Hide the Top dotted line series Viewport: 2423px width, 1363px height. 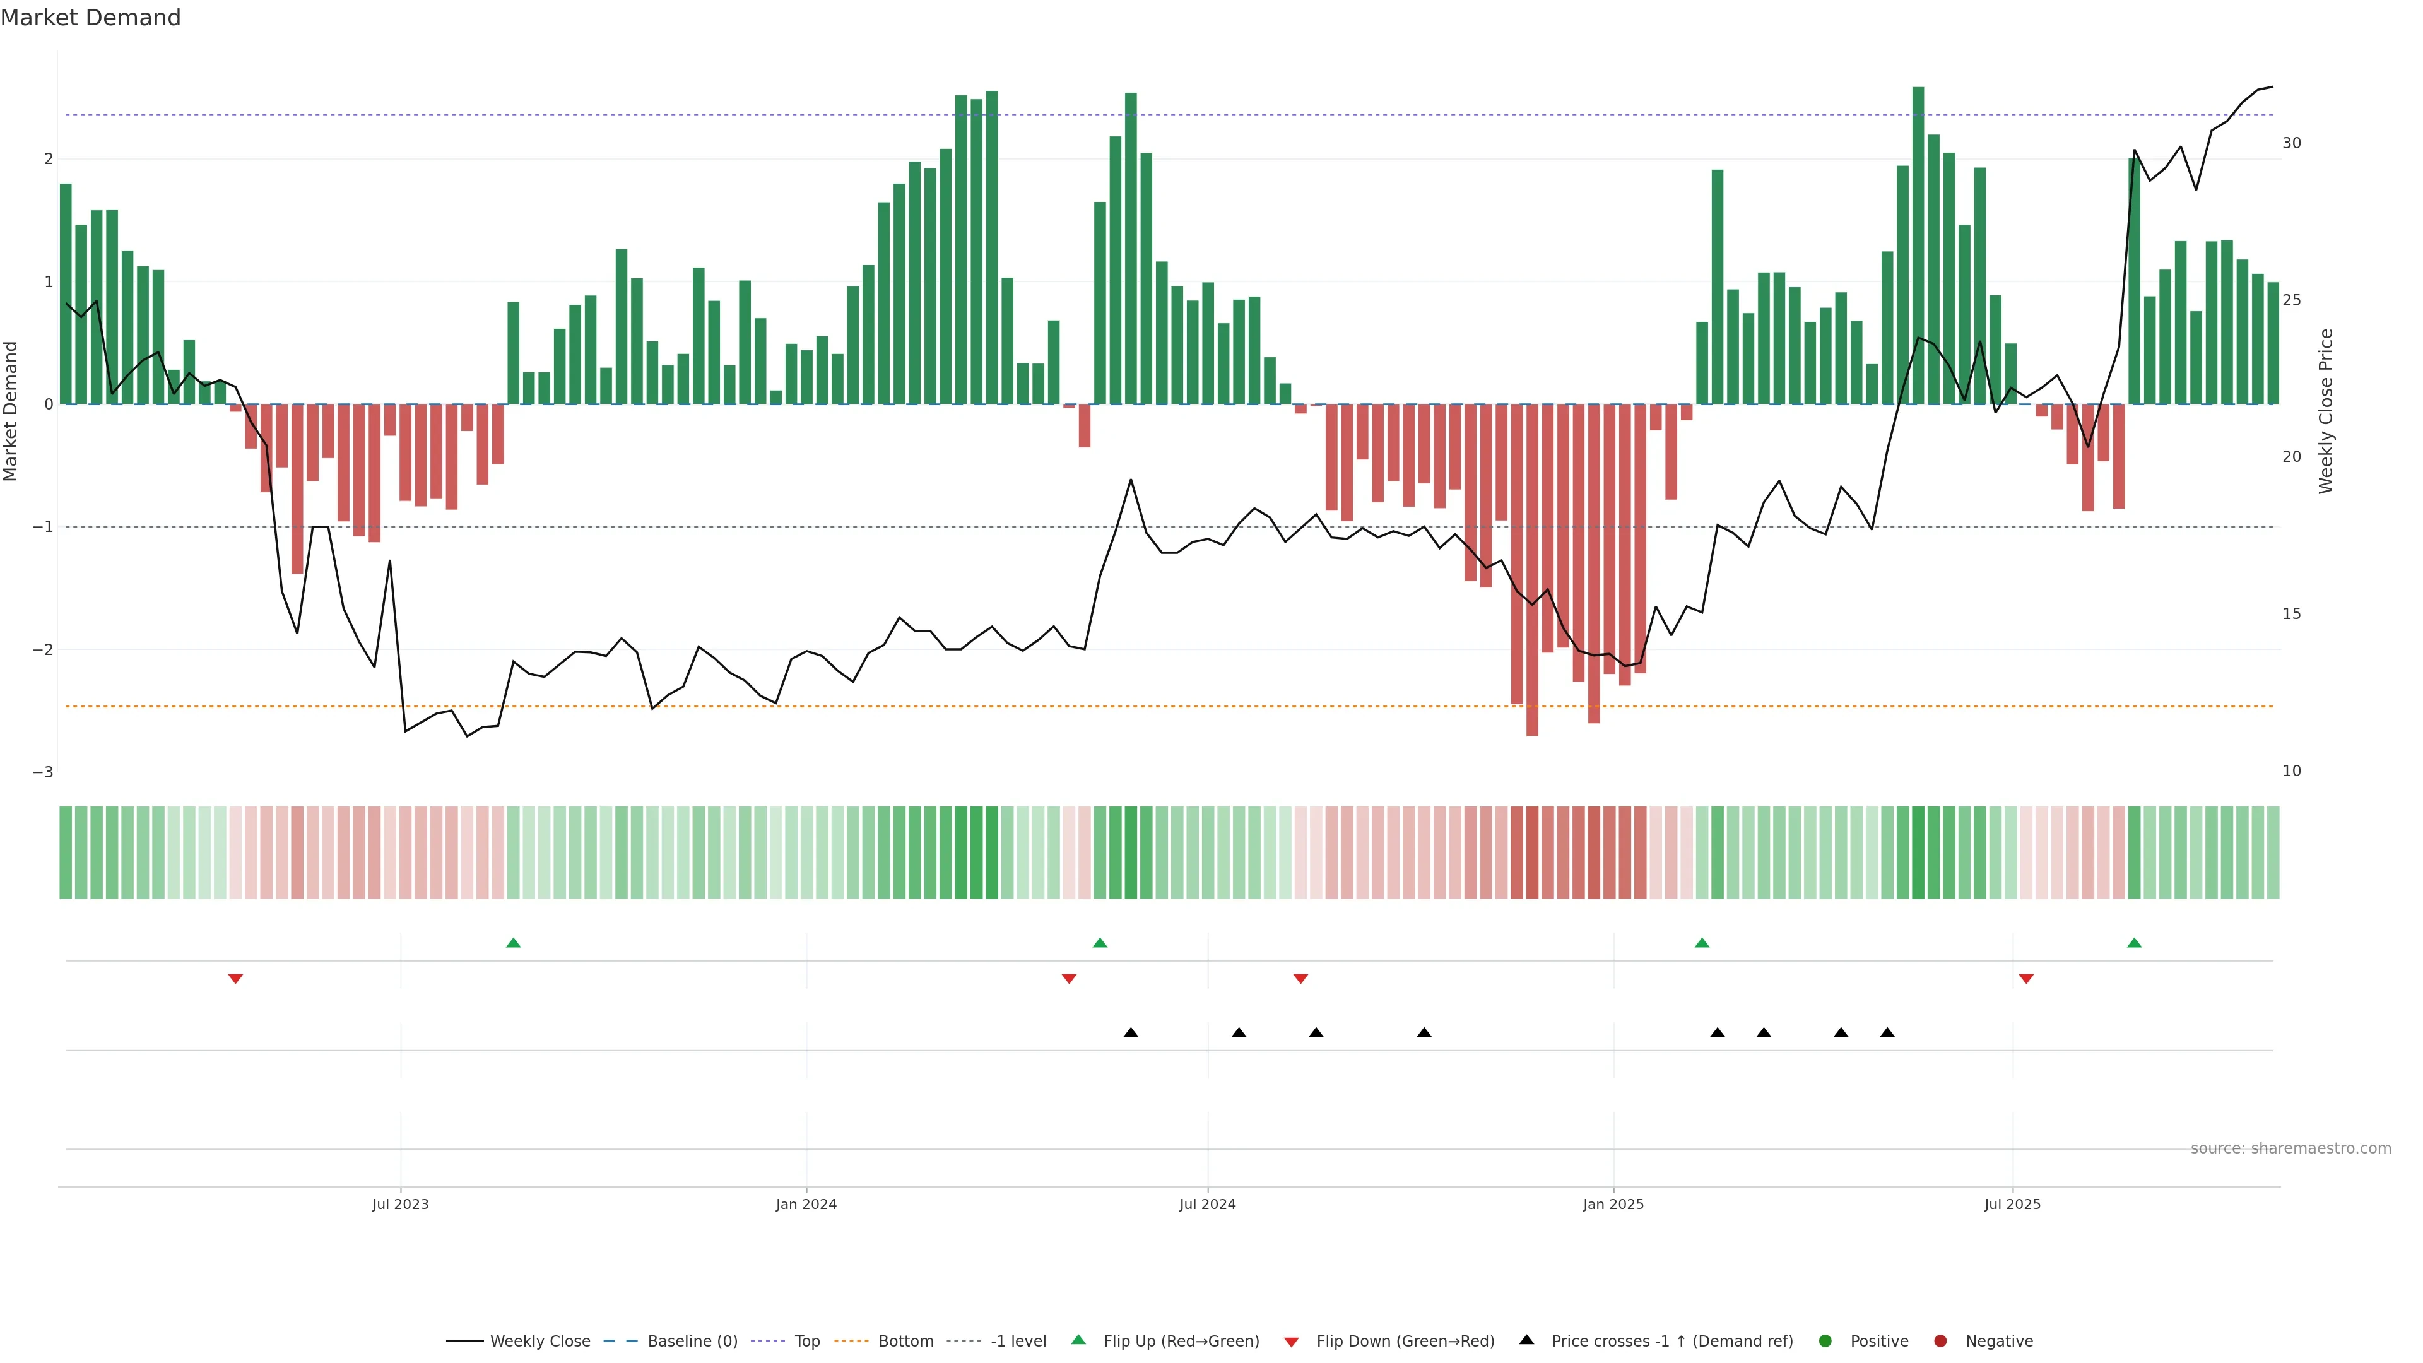[x=807, y=1342]
